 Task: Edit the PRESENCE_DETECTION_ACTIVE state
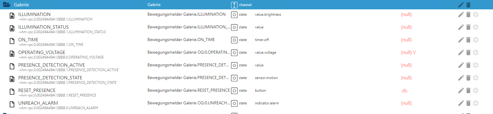(x=461, y=65)
